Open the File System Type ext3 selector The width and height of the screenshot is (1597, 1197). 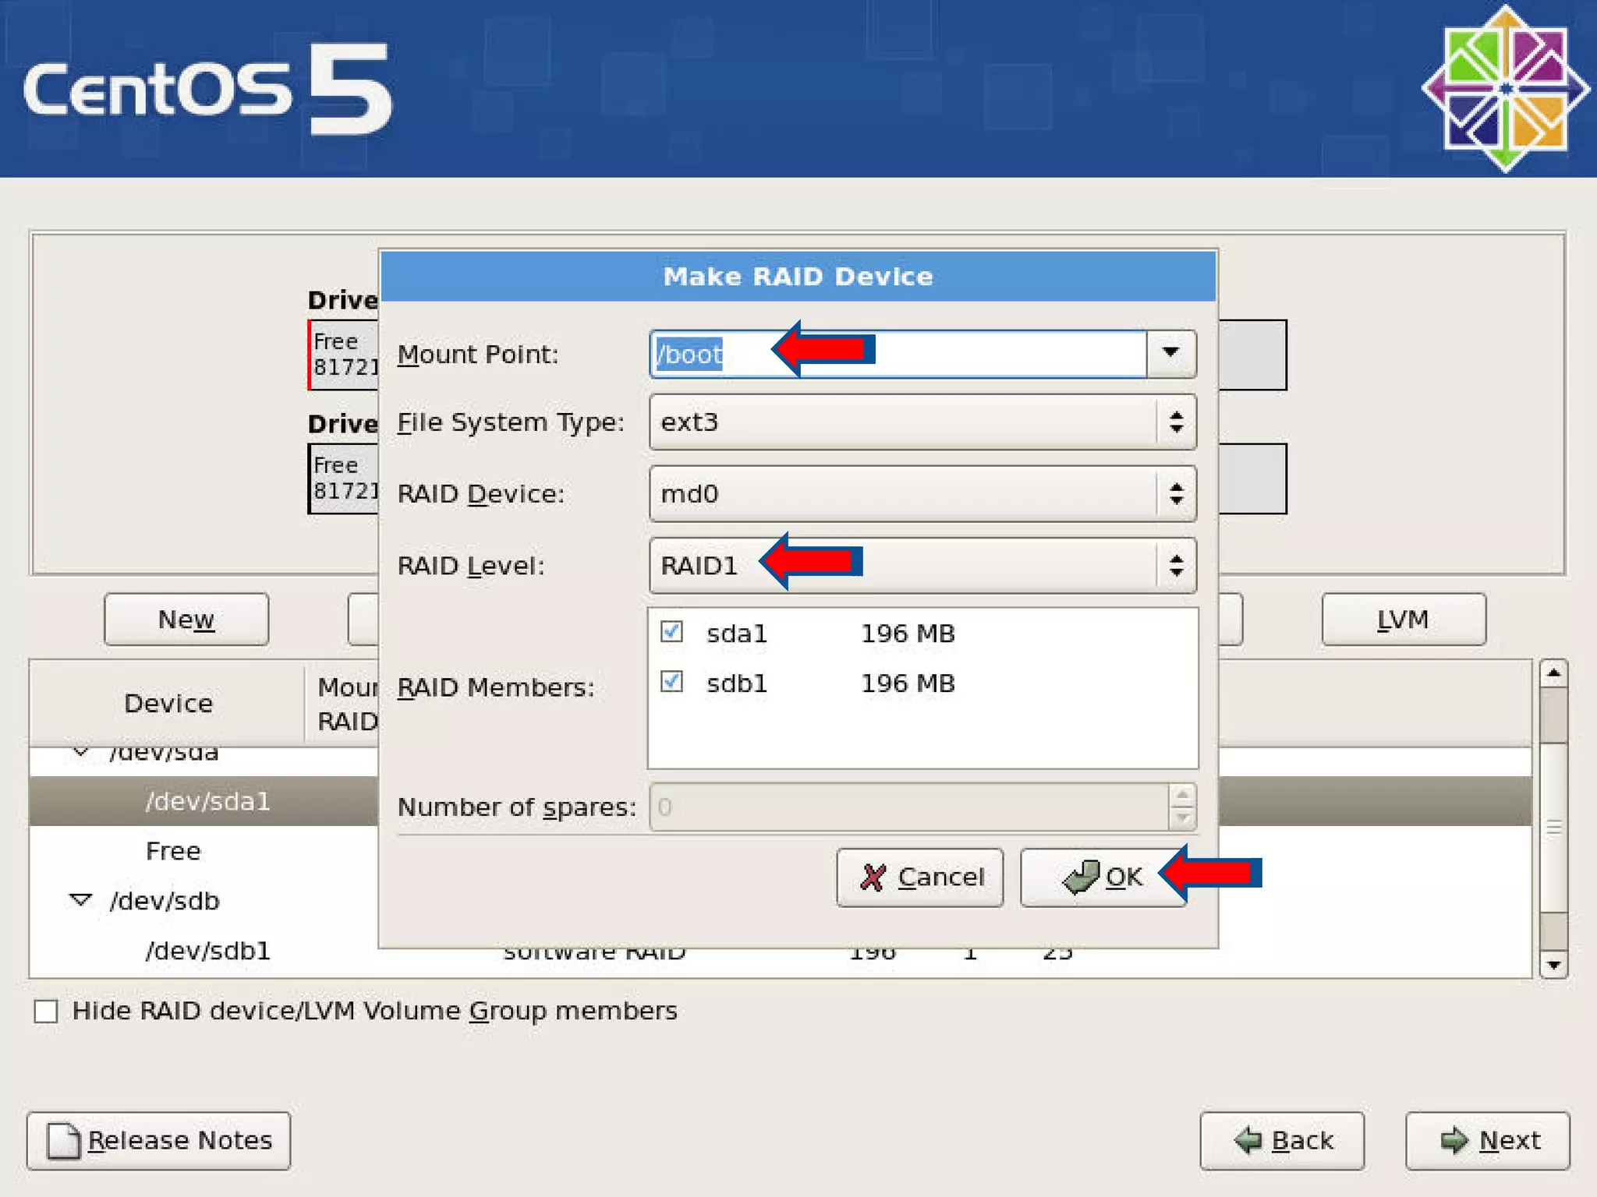(x=922, y=422)
